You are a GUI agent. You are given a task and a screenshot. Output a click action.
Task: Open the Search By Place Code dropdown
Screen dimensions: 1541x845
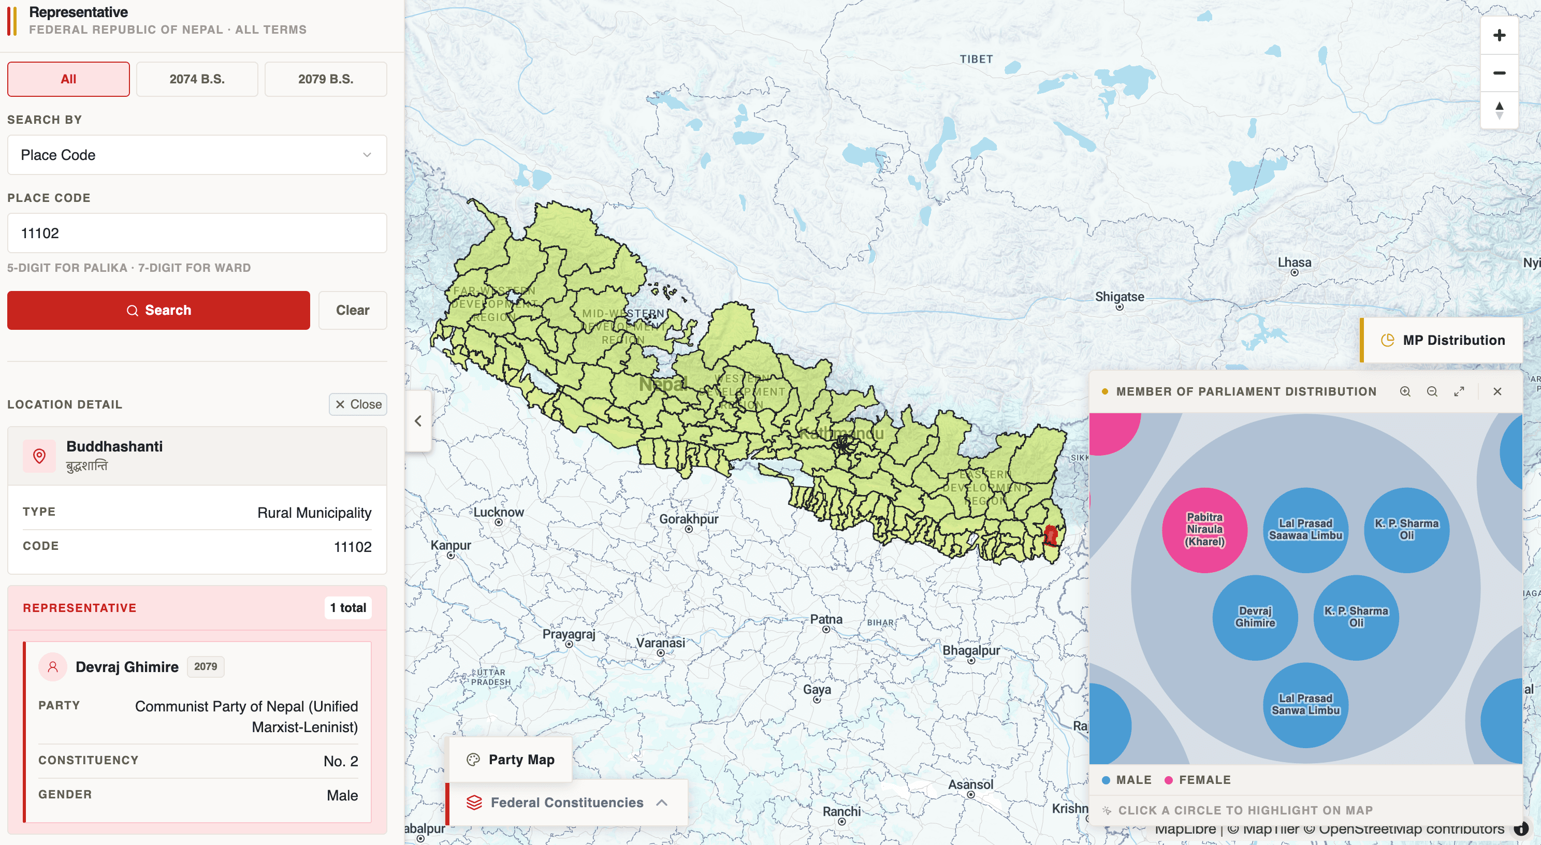tap(197, 155)
